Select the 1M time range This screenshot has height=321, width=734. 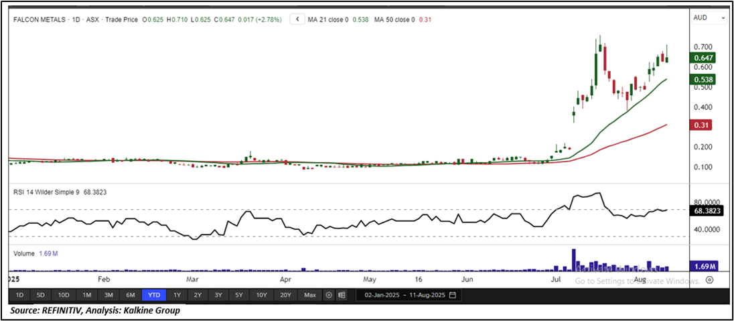[x=86, y=296]
